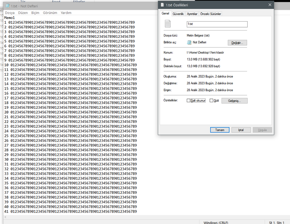This screenshot has width=290, height=224.
Task: Toggle the Salt okunur checkbox
Action: pos(188,101)
